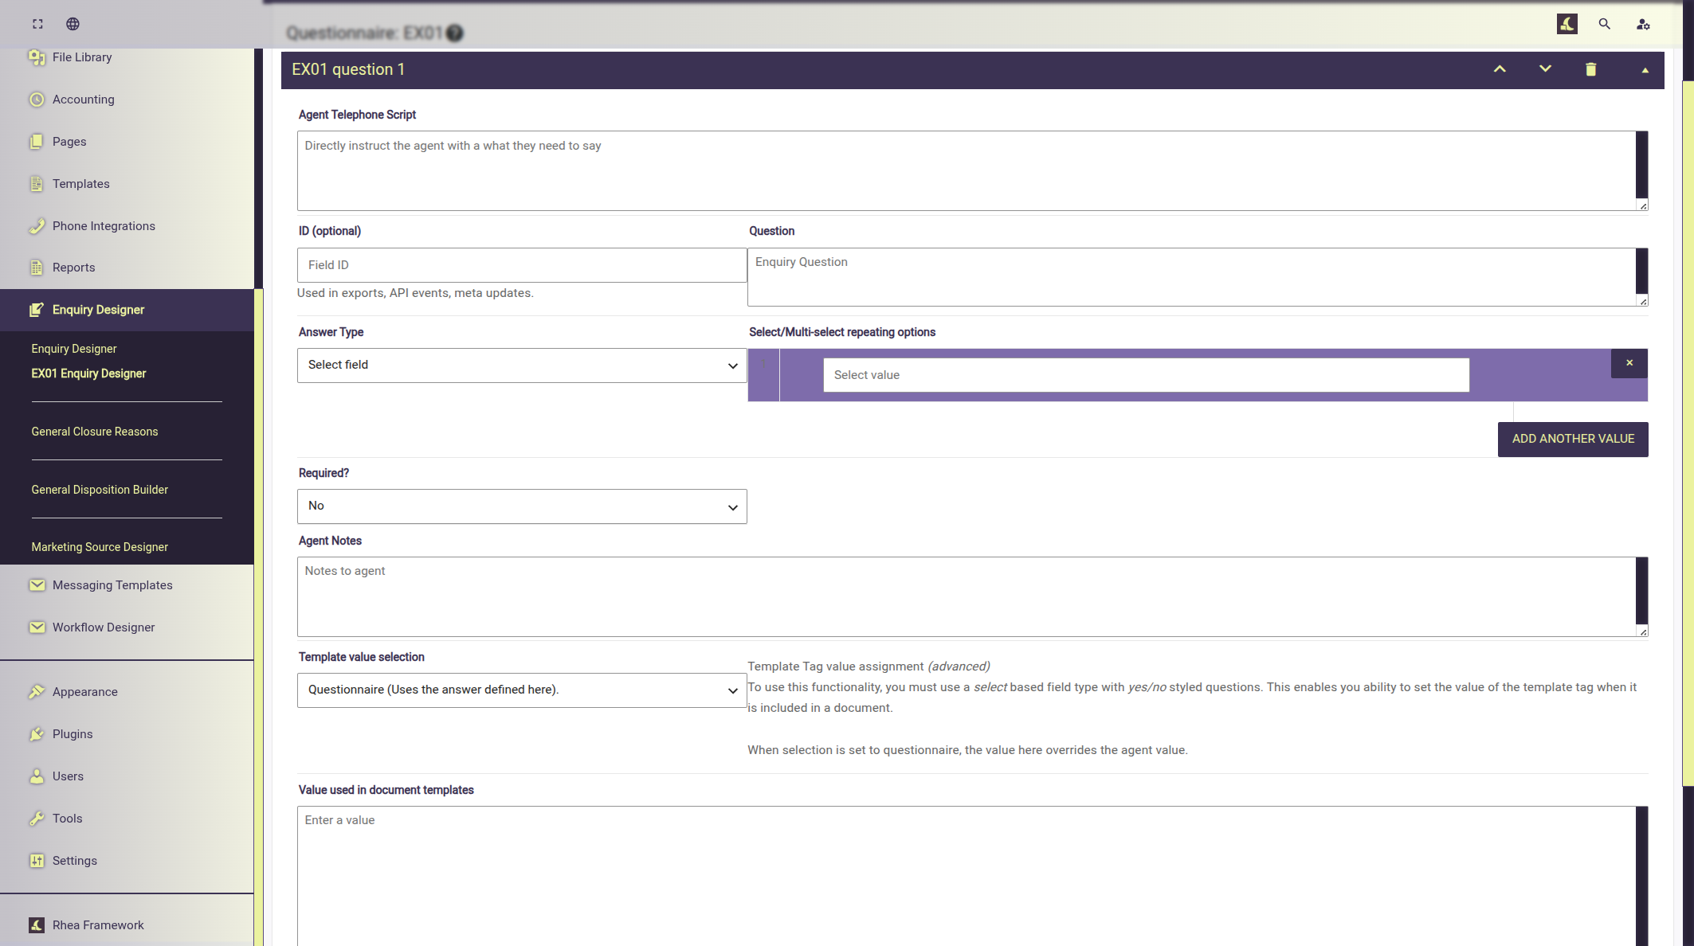Click the Phone Integrations icon
1694x946 pixels.
point(37,226)
